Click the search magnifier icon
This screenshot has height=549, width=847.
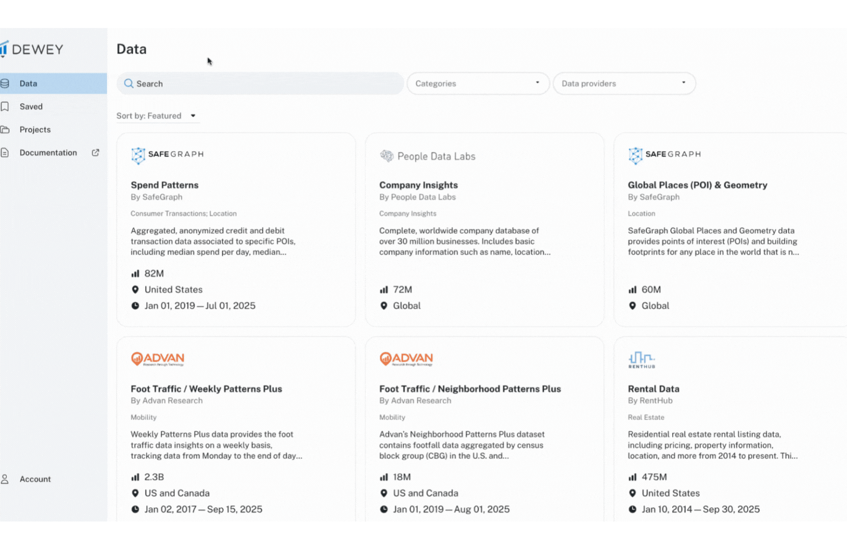[x=129, y=84]
